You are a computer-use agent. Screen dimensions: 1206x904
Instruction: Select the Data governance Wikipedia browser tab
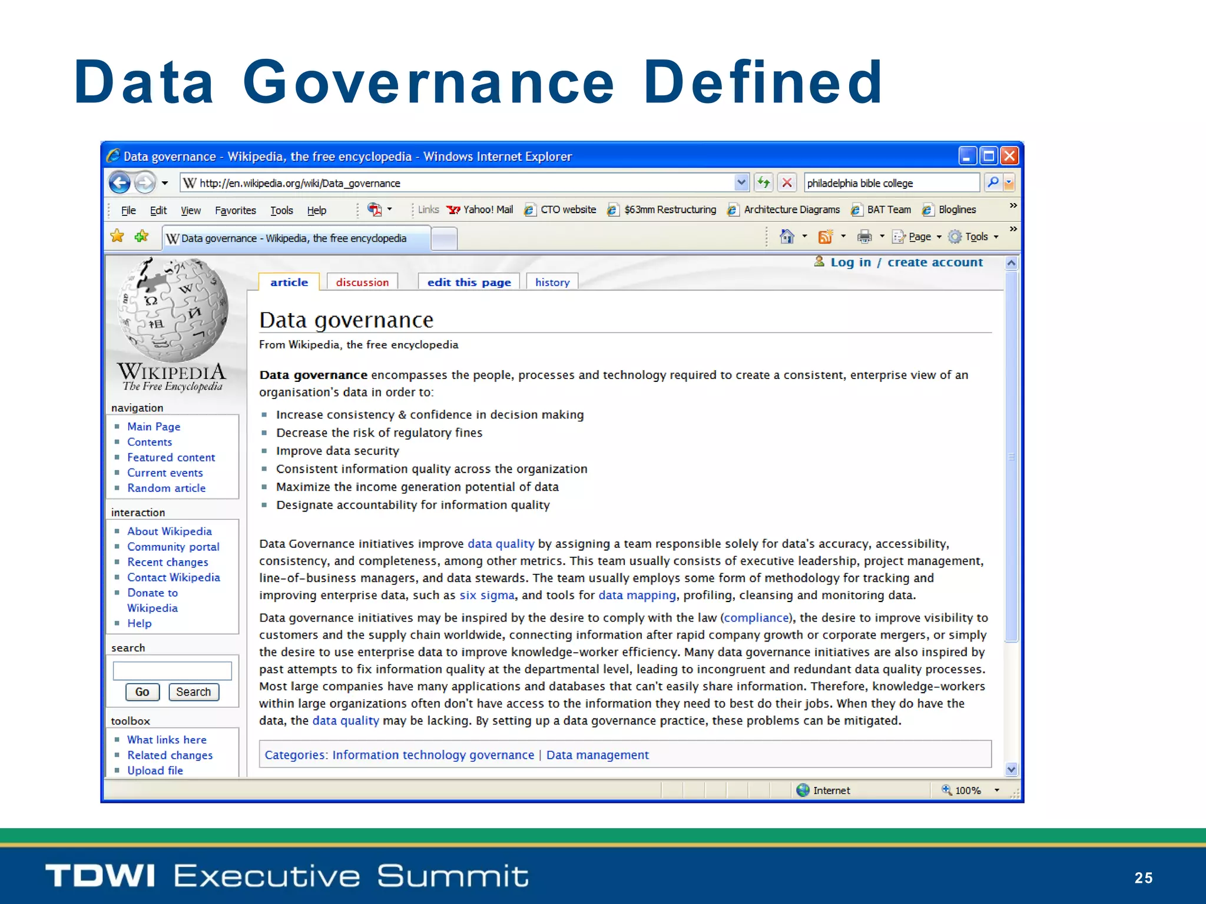click(x=296, y=238)
